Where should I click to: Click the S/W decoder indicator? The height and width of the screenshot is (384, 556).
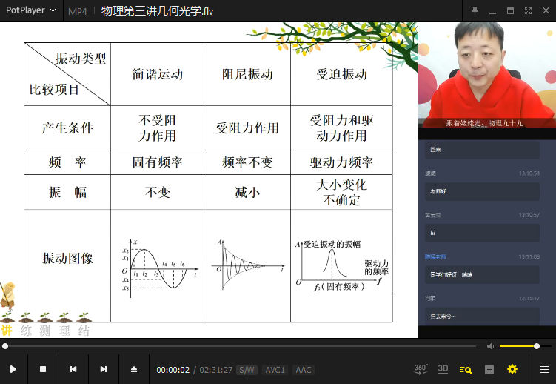click(247, 370)
